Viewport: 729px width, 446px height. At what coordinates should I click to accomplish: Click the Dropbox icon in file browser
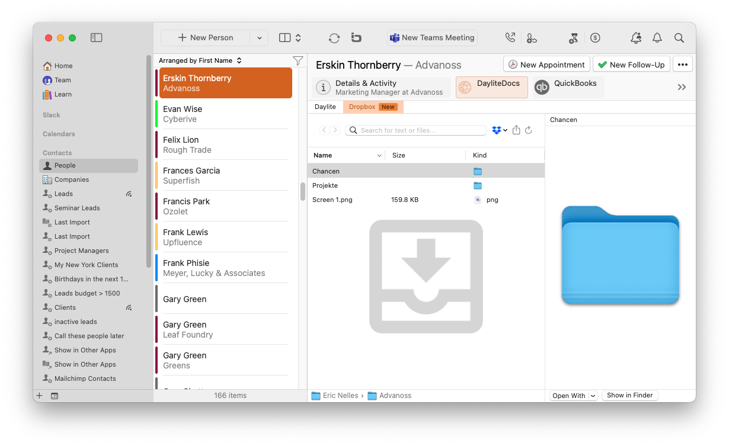497,130
